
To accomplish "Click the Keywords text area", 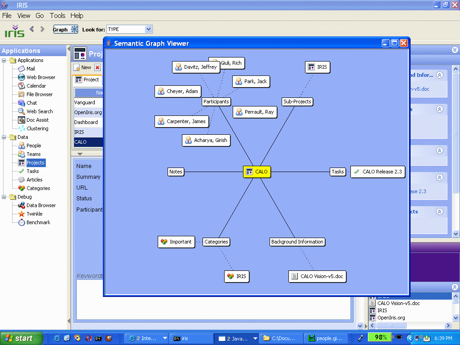I will (x=213, y=300).
